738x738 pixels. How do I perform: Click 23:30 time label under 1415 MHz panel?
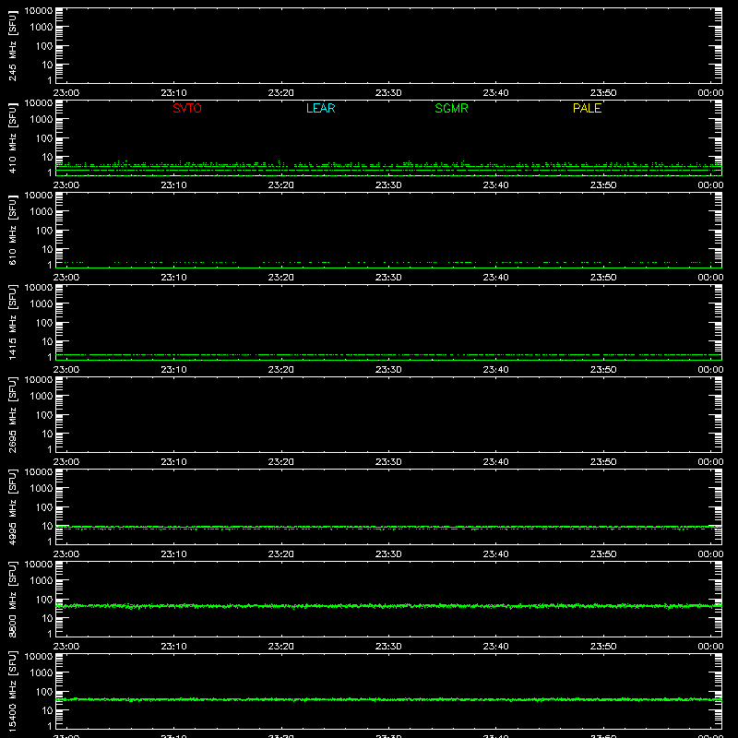tap(388, 370)
